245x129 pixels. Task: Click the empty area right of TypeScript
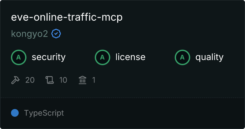pos(153,113)
